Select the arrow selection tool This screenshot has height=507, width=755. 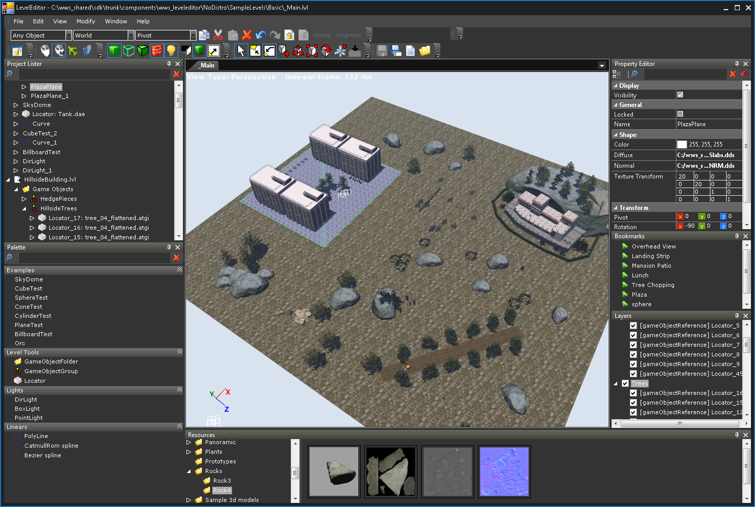(241, 51)
